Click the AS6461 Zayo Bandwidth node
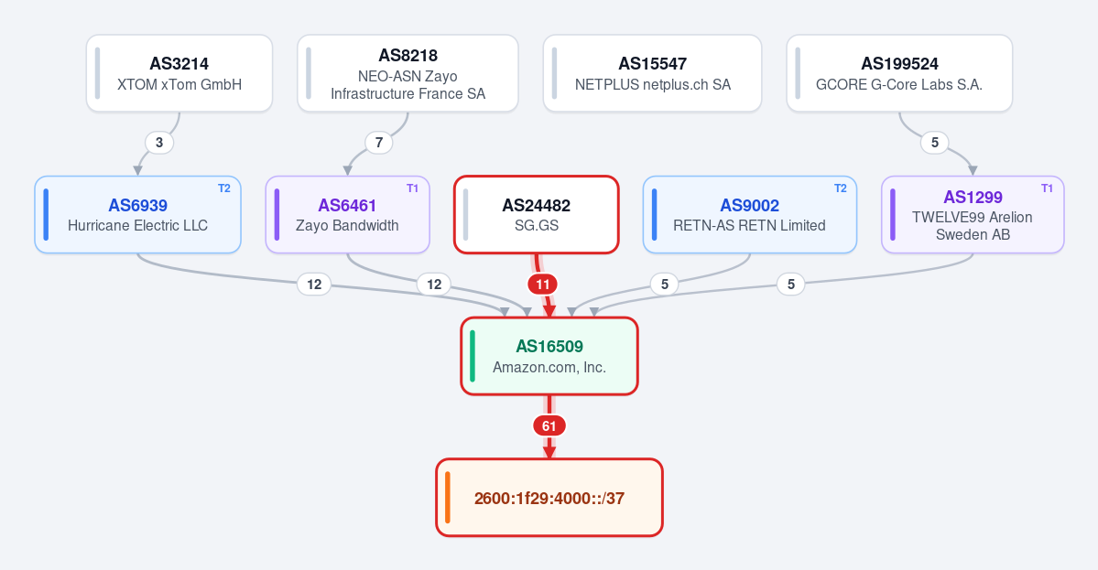This screenshot has width=1098, height=570. [x=347, y=215]
